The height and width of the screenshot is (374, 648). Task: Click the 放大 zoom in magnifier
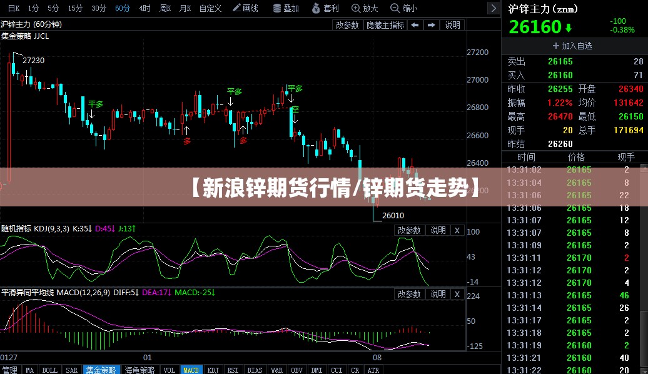click(x=365, y=8)
